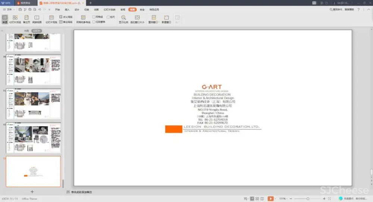373x202 pixels.
Task: Toggle the Ruler (标尺) checkbox
Action: tap(108, 17)
